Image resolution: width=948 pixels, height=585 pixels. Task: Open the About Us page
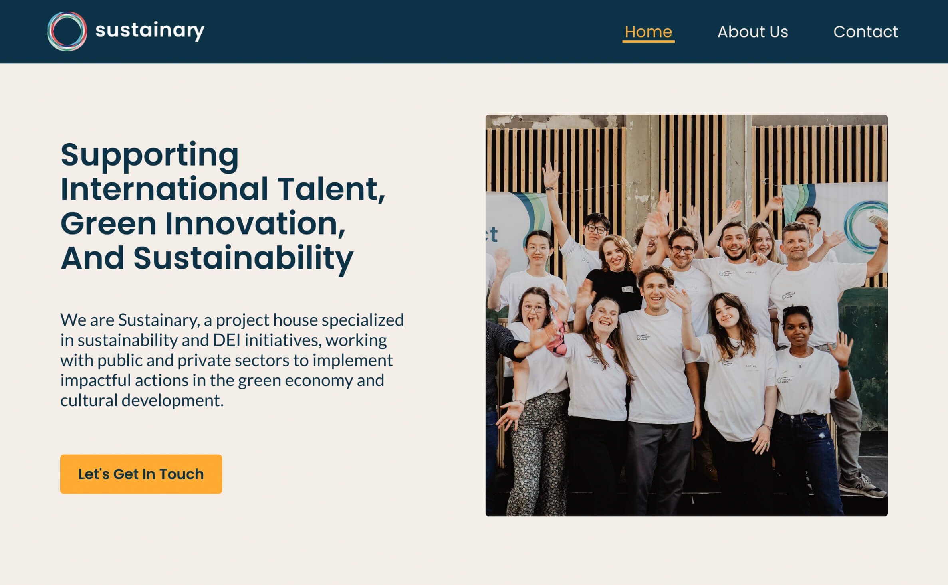pyautogui.click(x=753, y=32)
